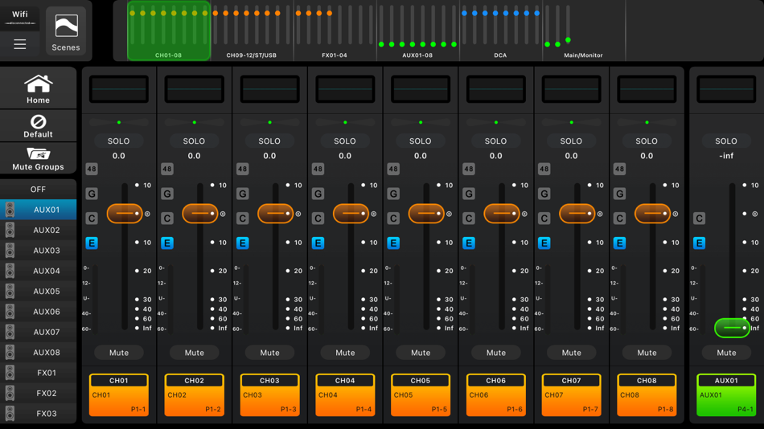This screenshot has height=429, width=764.
Task: Switch to DCA fader bank
Action: point(500,31)
